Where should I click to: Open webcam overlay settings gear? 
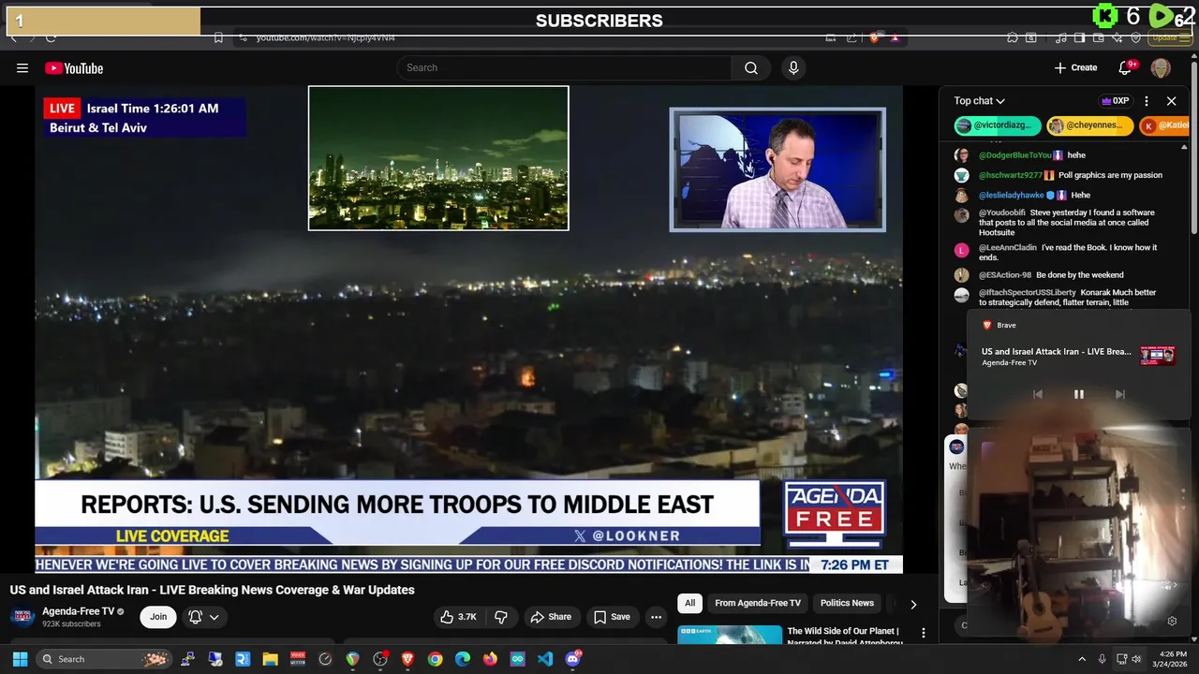pos(1172,621)
